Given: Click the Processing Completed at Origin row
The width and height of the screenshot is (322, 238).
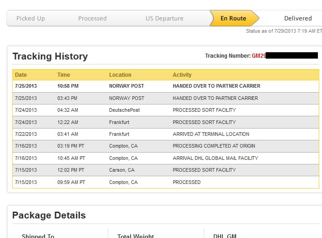Looking at the screenshot, I should (x=166, y=146).
